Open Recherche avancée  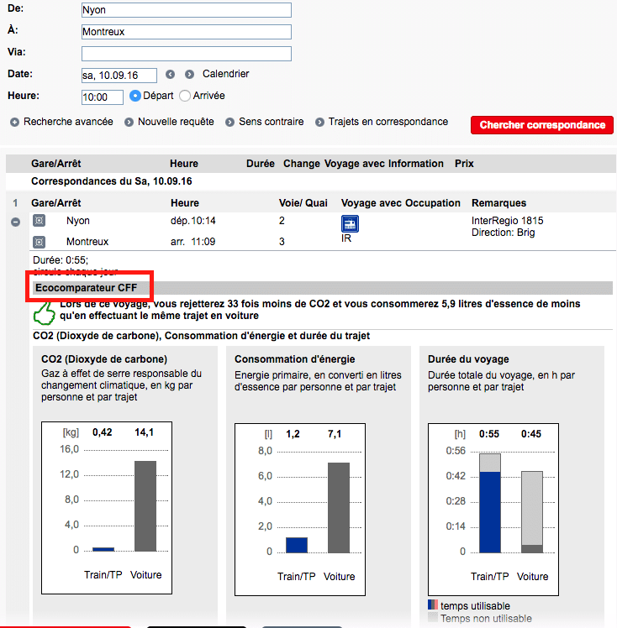[68, 122]
